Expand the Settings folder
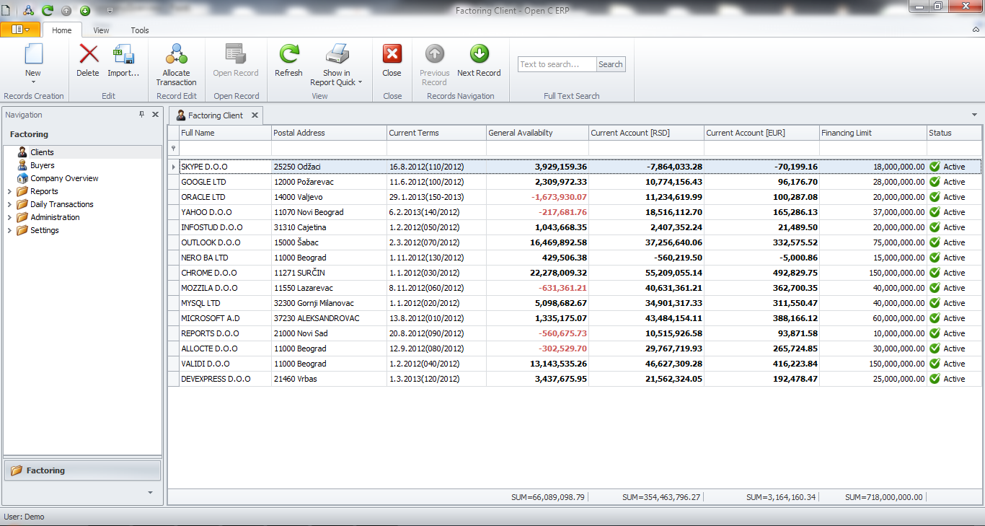The height and width of the screenshot is (526, 985). pos(9,230)
